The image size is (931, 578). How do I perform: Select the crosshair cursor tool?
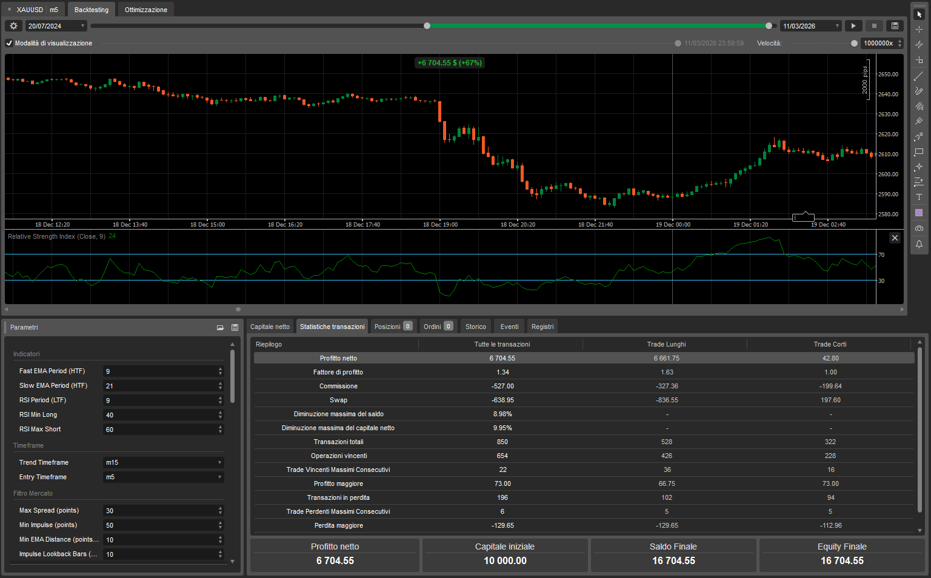919,29
